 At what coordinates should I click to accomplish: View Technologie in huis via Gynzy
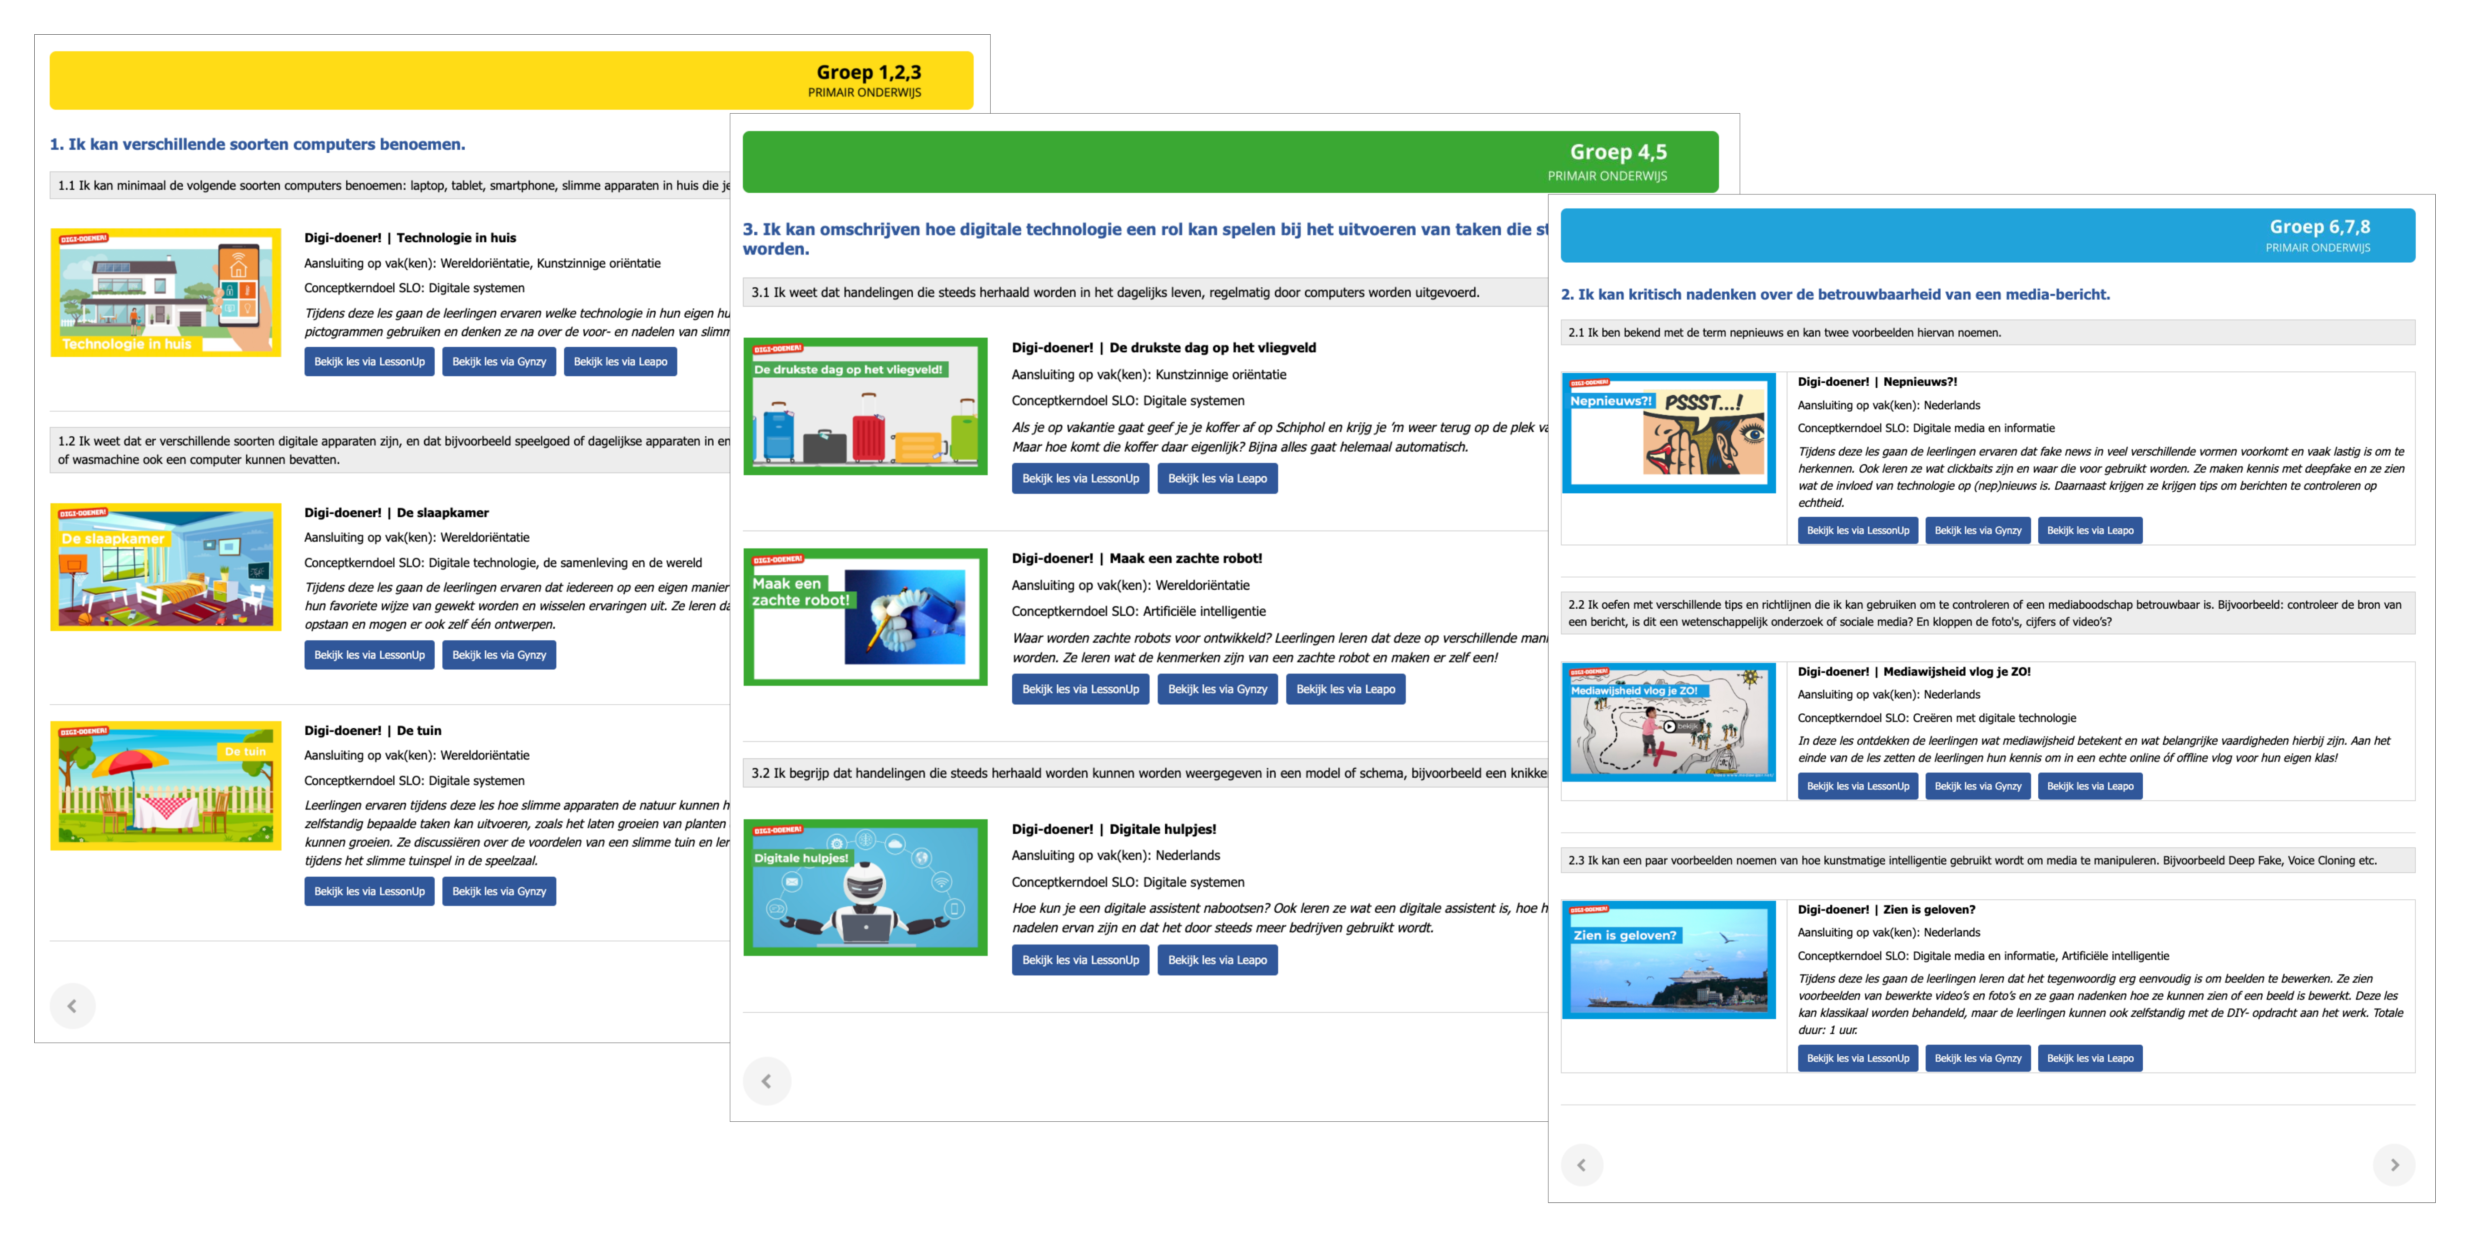coord(499,362)
